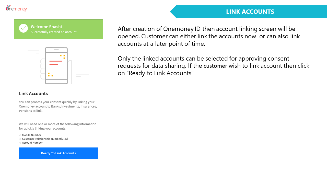Click the "We will need one or more" text
327x184 pixels.
click(x=57, y=126)
